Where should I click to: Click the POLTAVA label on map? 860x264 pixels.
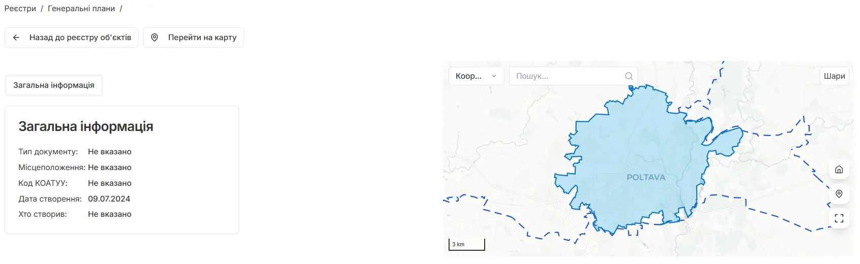click(x=646, y=177)
